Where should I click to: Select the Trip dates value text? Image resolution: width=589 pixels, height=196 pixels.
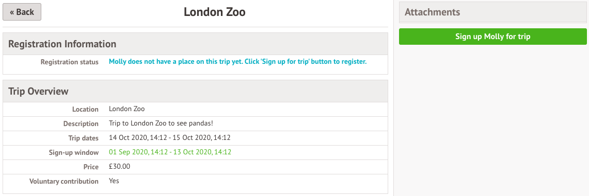170,138
